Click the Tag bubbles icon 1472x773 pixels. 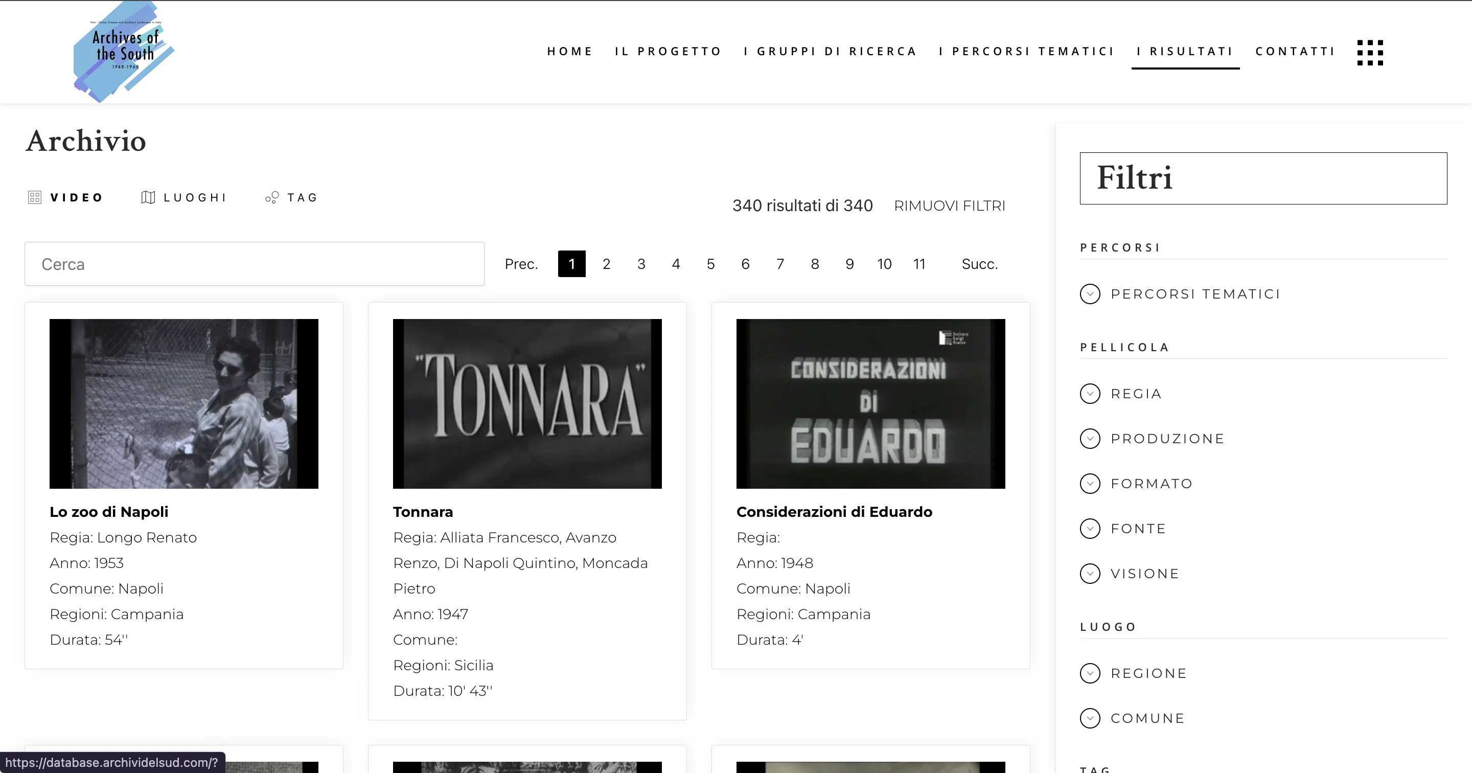272,197
